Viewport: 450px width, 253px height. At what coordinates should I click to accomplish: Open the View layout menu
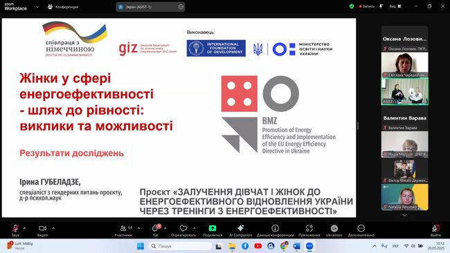coord(395,6)
